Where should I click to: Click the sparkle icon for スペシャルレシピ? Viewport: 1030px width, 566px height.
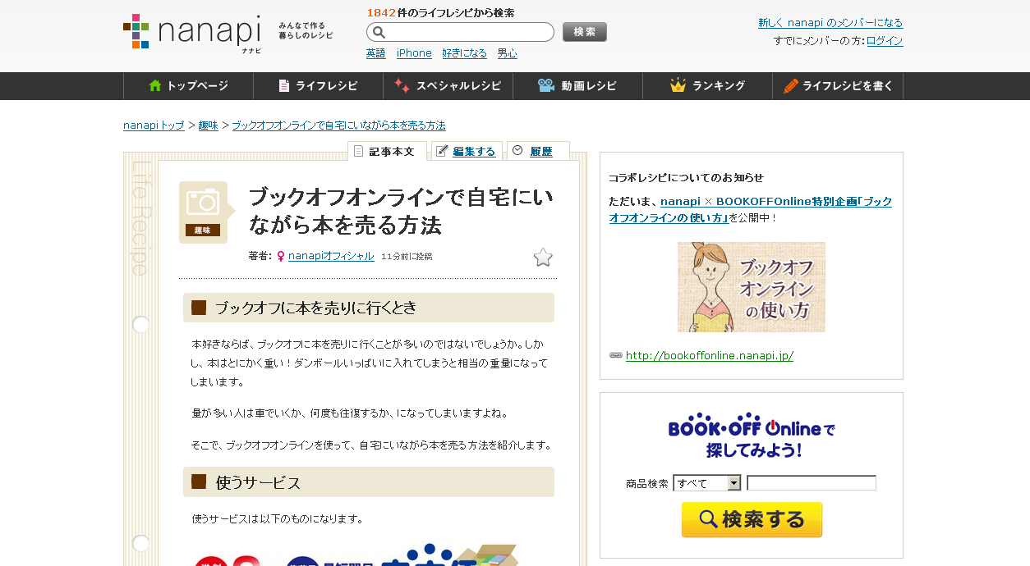(402, 85)
